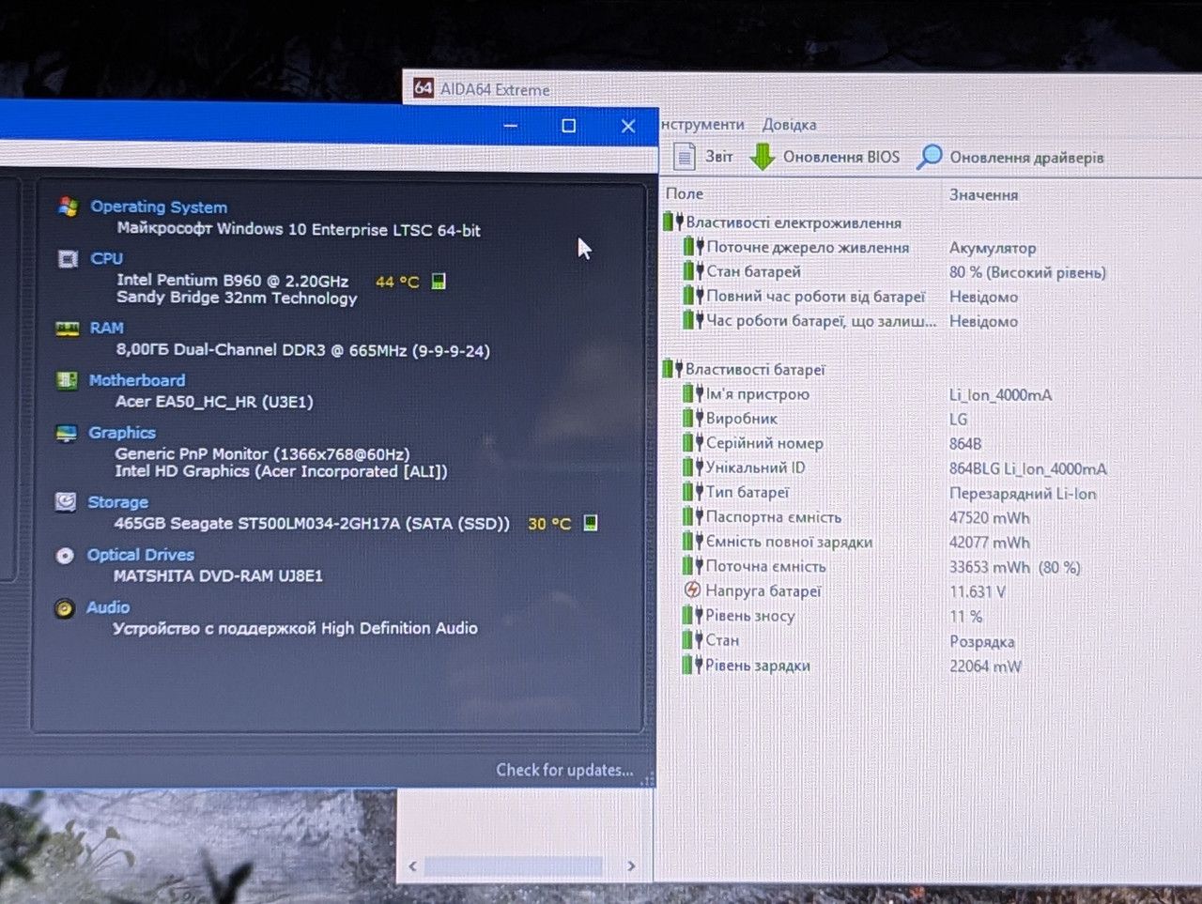This screenshot has height=904, width=1202.
Task: Click the CPU temperature indicator icon beside 44 °C
Action: tap(439, 281)
